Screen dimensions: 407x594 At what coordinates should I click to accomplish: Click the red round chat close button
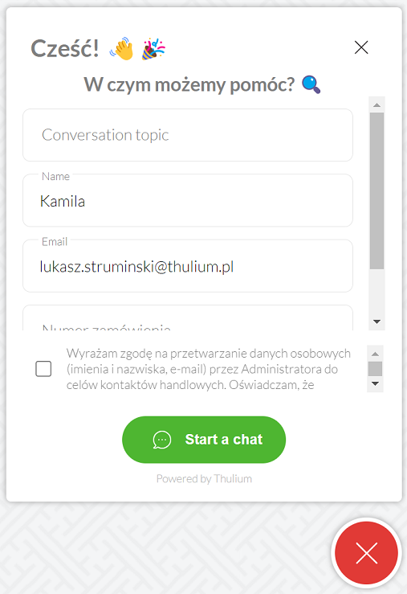[x=366, y=553]
